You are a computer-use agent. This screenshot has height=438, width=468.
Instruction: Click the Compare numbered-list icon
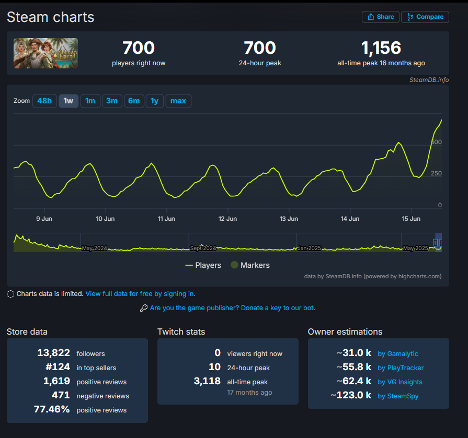pyautogui.click(x=410, y=17)
